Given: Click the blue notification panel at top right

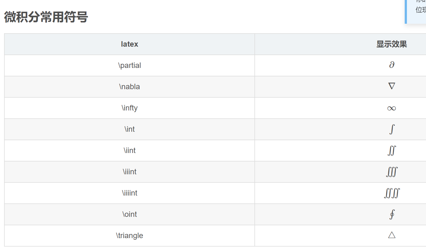Looking at the screenshot, I should (x=415, y=12).
